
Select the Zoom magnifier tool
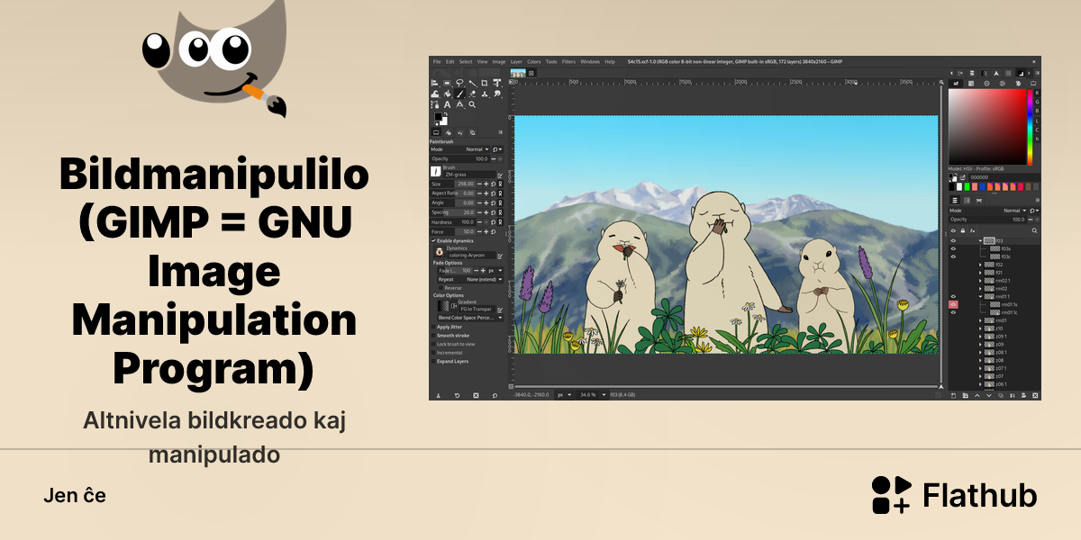tap(472, 104)
